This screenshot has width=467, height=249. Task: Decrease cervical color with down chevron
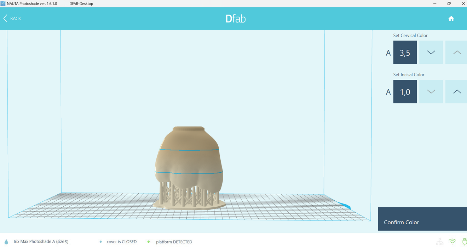(x=431, y=53)
